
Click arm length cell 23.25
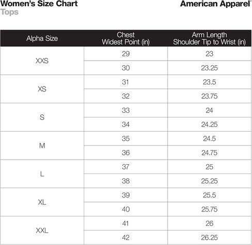coord(209,68)
